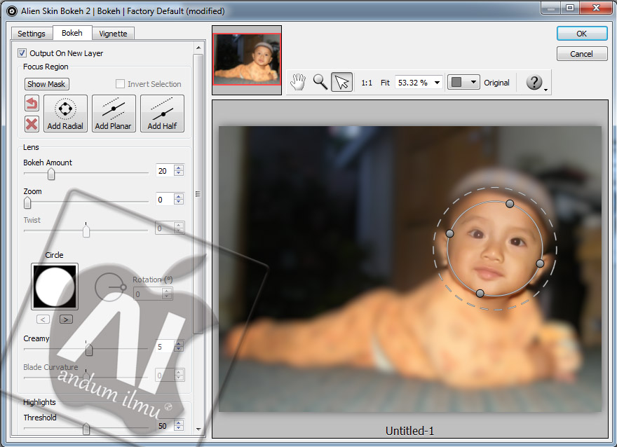This screenshot has width=617, height=447.
Task: Switch to the Settings tab
Action: pyautogui.click(x=32, y=34)
